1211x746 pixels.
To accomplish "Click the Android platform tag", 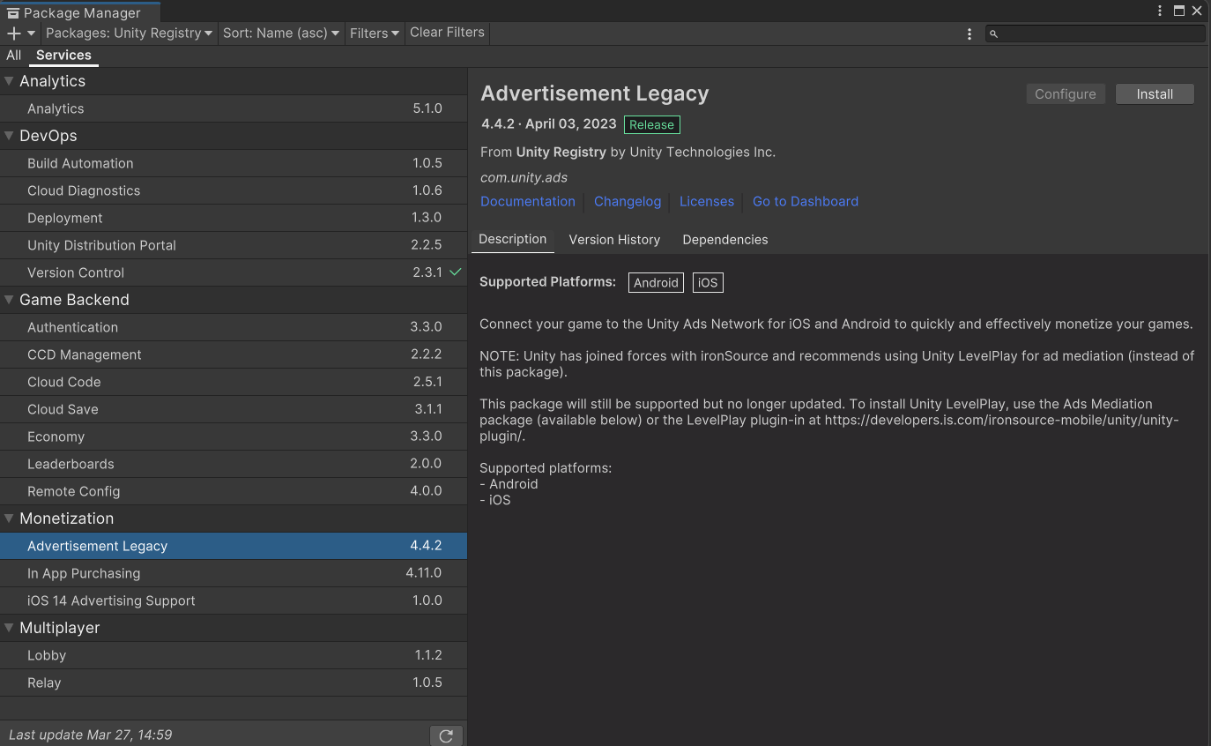I will (657, 283).
